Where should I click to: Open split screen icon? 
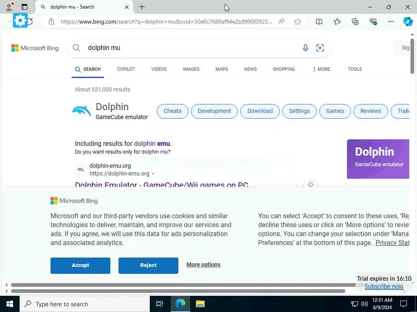point(319,22)
